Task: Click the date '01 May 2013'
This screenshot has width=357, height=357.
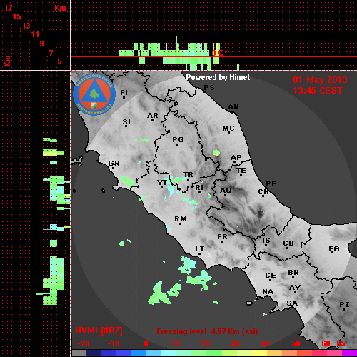Action: 320,80
